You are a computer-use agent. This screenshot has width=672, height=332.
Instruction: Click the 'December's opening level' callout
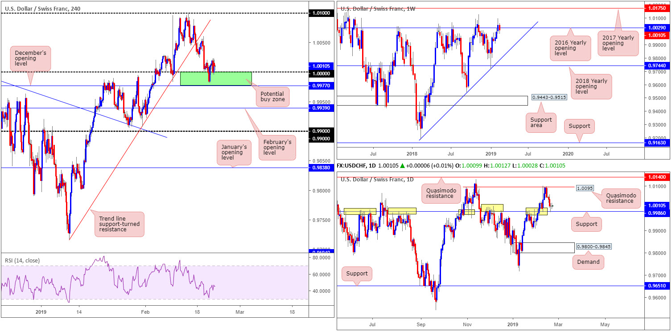(30, 58)
